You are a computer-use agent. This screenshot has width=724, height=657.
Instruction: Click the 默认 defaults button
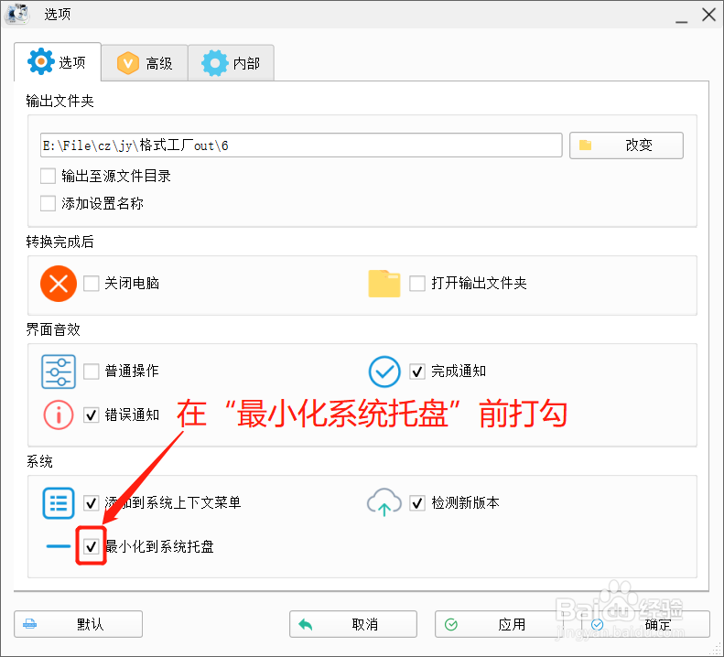pyautogui.click(x=78, y=624)
